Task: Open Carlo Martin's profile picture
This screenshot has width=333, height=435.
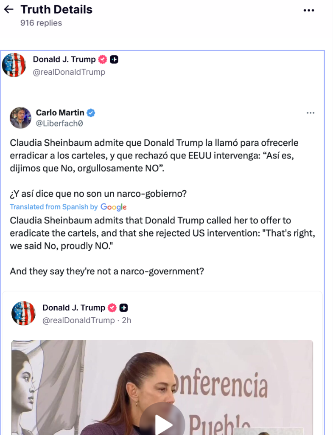Action: (20, 118)
